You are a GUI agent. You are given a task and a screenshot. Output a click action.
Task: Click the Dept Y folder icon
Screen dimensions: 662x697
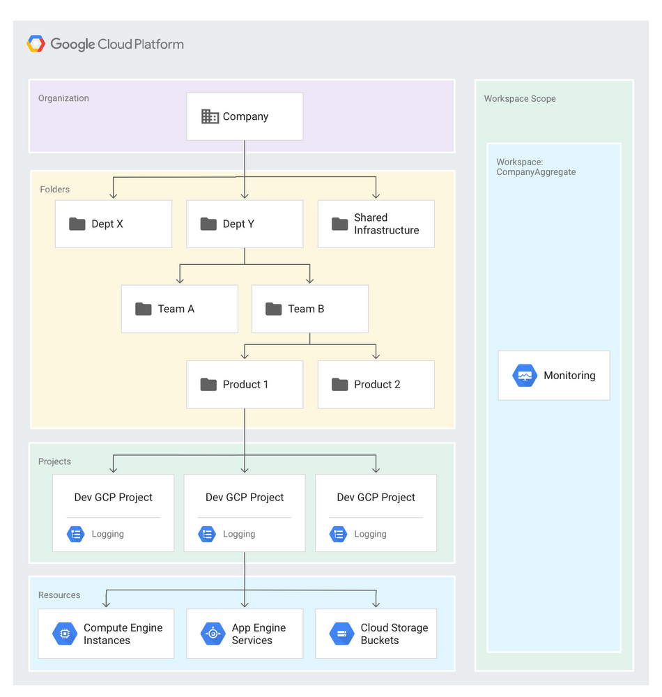tap(208, 224)
